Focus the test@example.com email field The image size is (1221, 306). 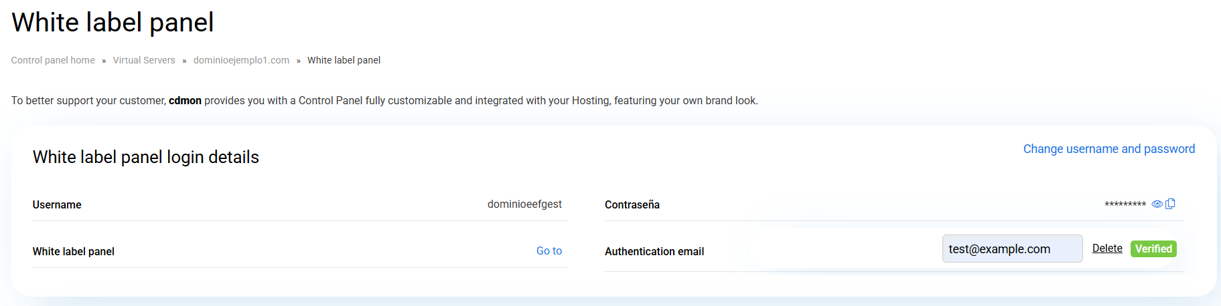(1011, 249)
